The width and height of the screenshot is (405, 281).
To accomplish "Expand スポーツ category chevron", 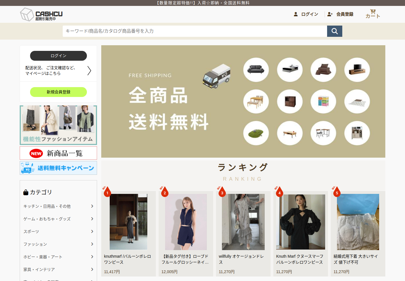I will tap(92, 232).
